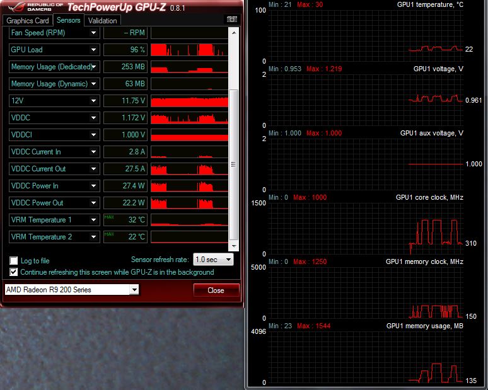The height and width of the screenshot is (390, 488).
Task: Enable the Log to file checkbox
Action: [13, 260]
